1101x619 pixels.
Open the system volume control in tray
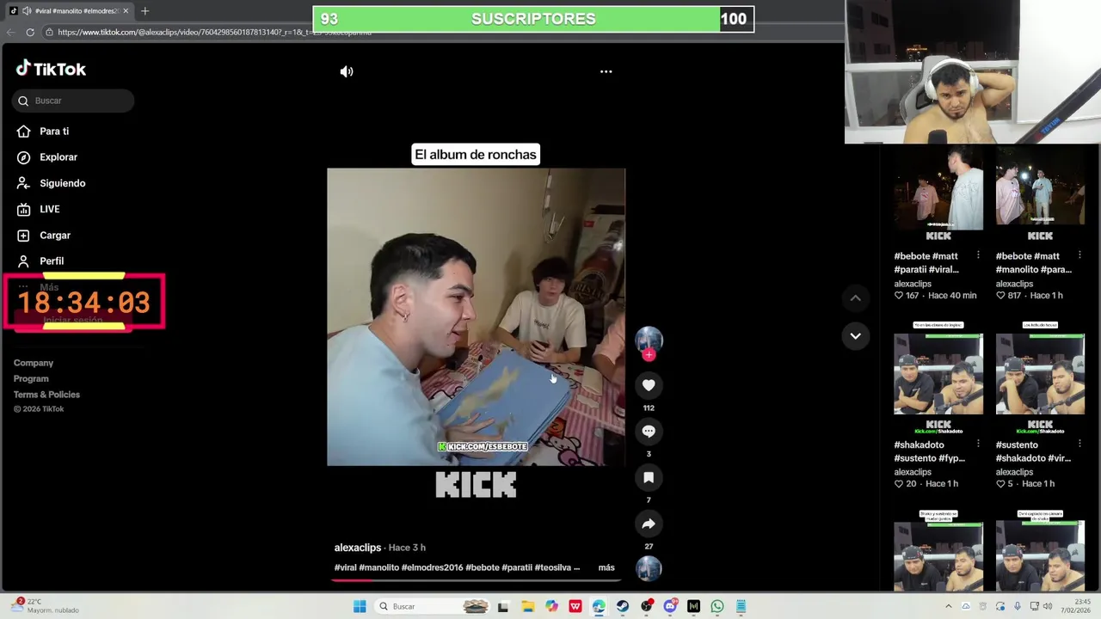pos(1048,606)
